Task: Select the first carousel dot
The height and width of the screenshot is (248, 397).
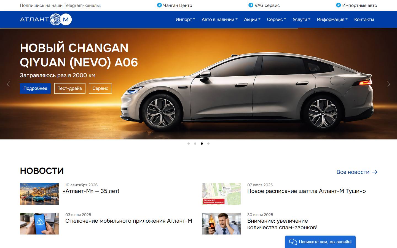Action: pyautogui.click(x=189, y=144)
